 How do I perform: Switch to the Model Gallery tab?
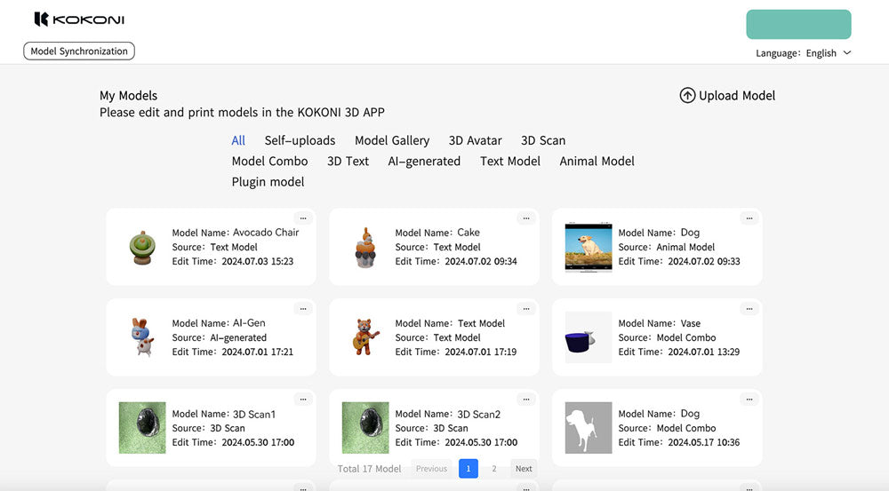click(392, 140)
